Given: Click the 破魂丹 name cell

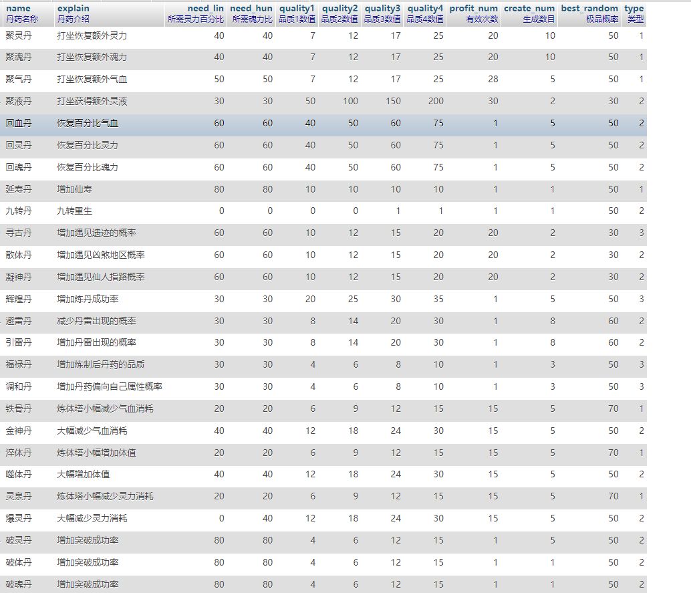Looking at the screenshot, I should [x=19, y=584].
